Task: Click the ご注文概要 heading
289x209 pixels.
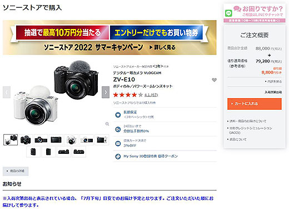Action: [255, 35]
